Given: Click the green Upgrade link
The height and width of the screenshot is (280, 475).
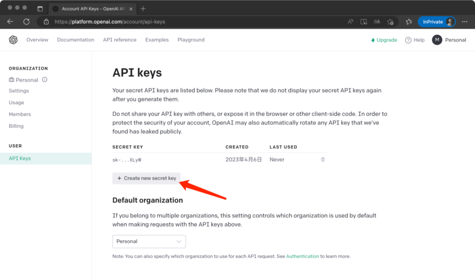Looking at the screenshot, I should tap(384, 40).
